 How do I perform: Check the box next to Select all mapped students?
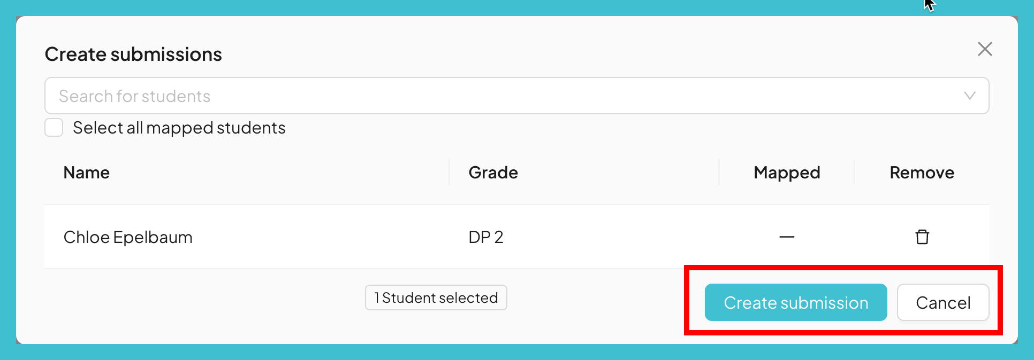point(54,128)
